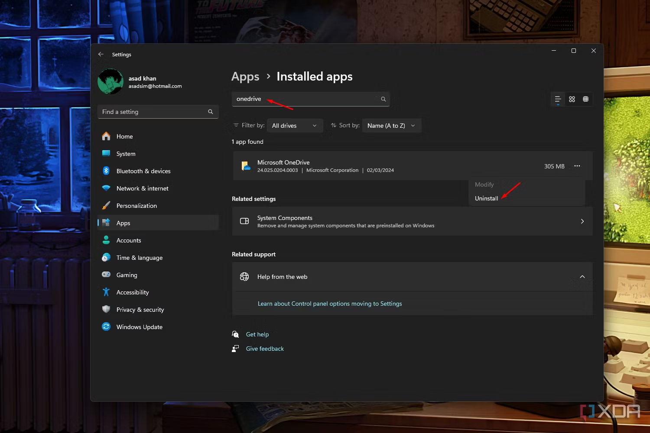Click the Get help headset icon

point(235,334)
